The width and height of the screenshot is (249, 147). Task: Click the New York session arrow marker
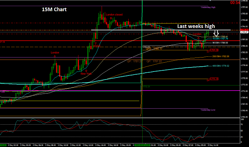coord(86,71)
